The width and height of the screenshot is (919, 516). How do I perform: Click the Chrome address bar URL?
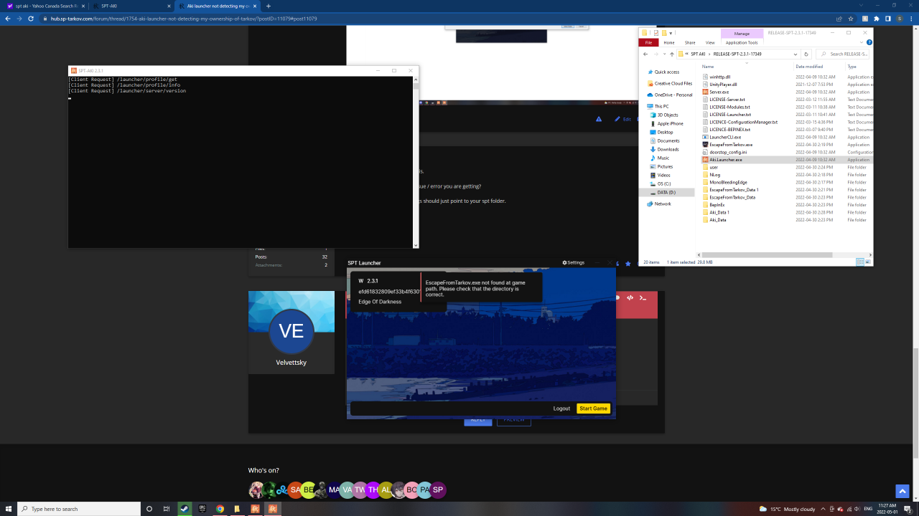pos(183,19)
